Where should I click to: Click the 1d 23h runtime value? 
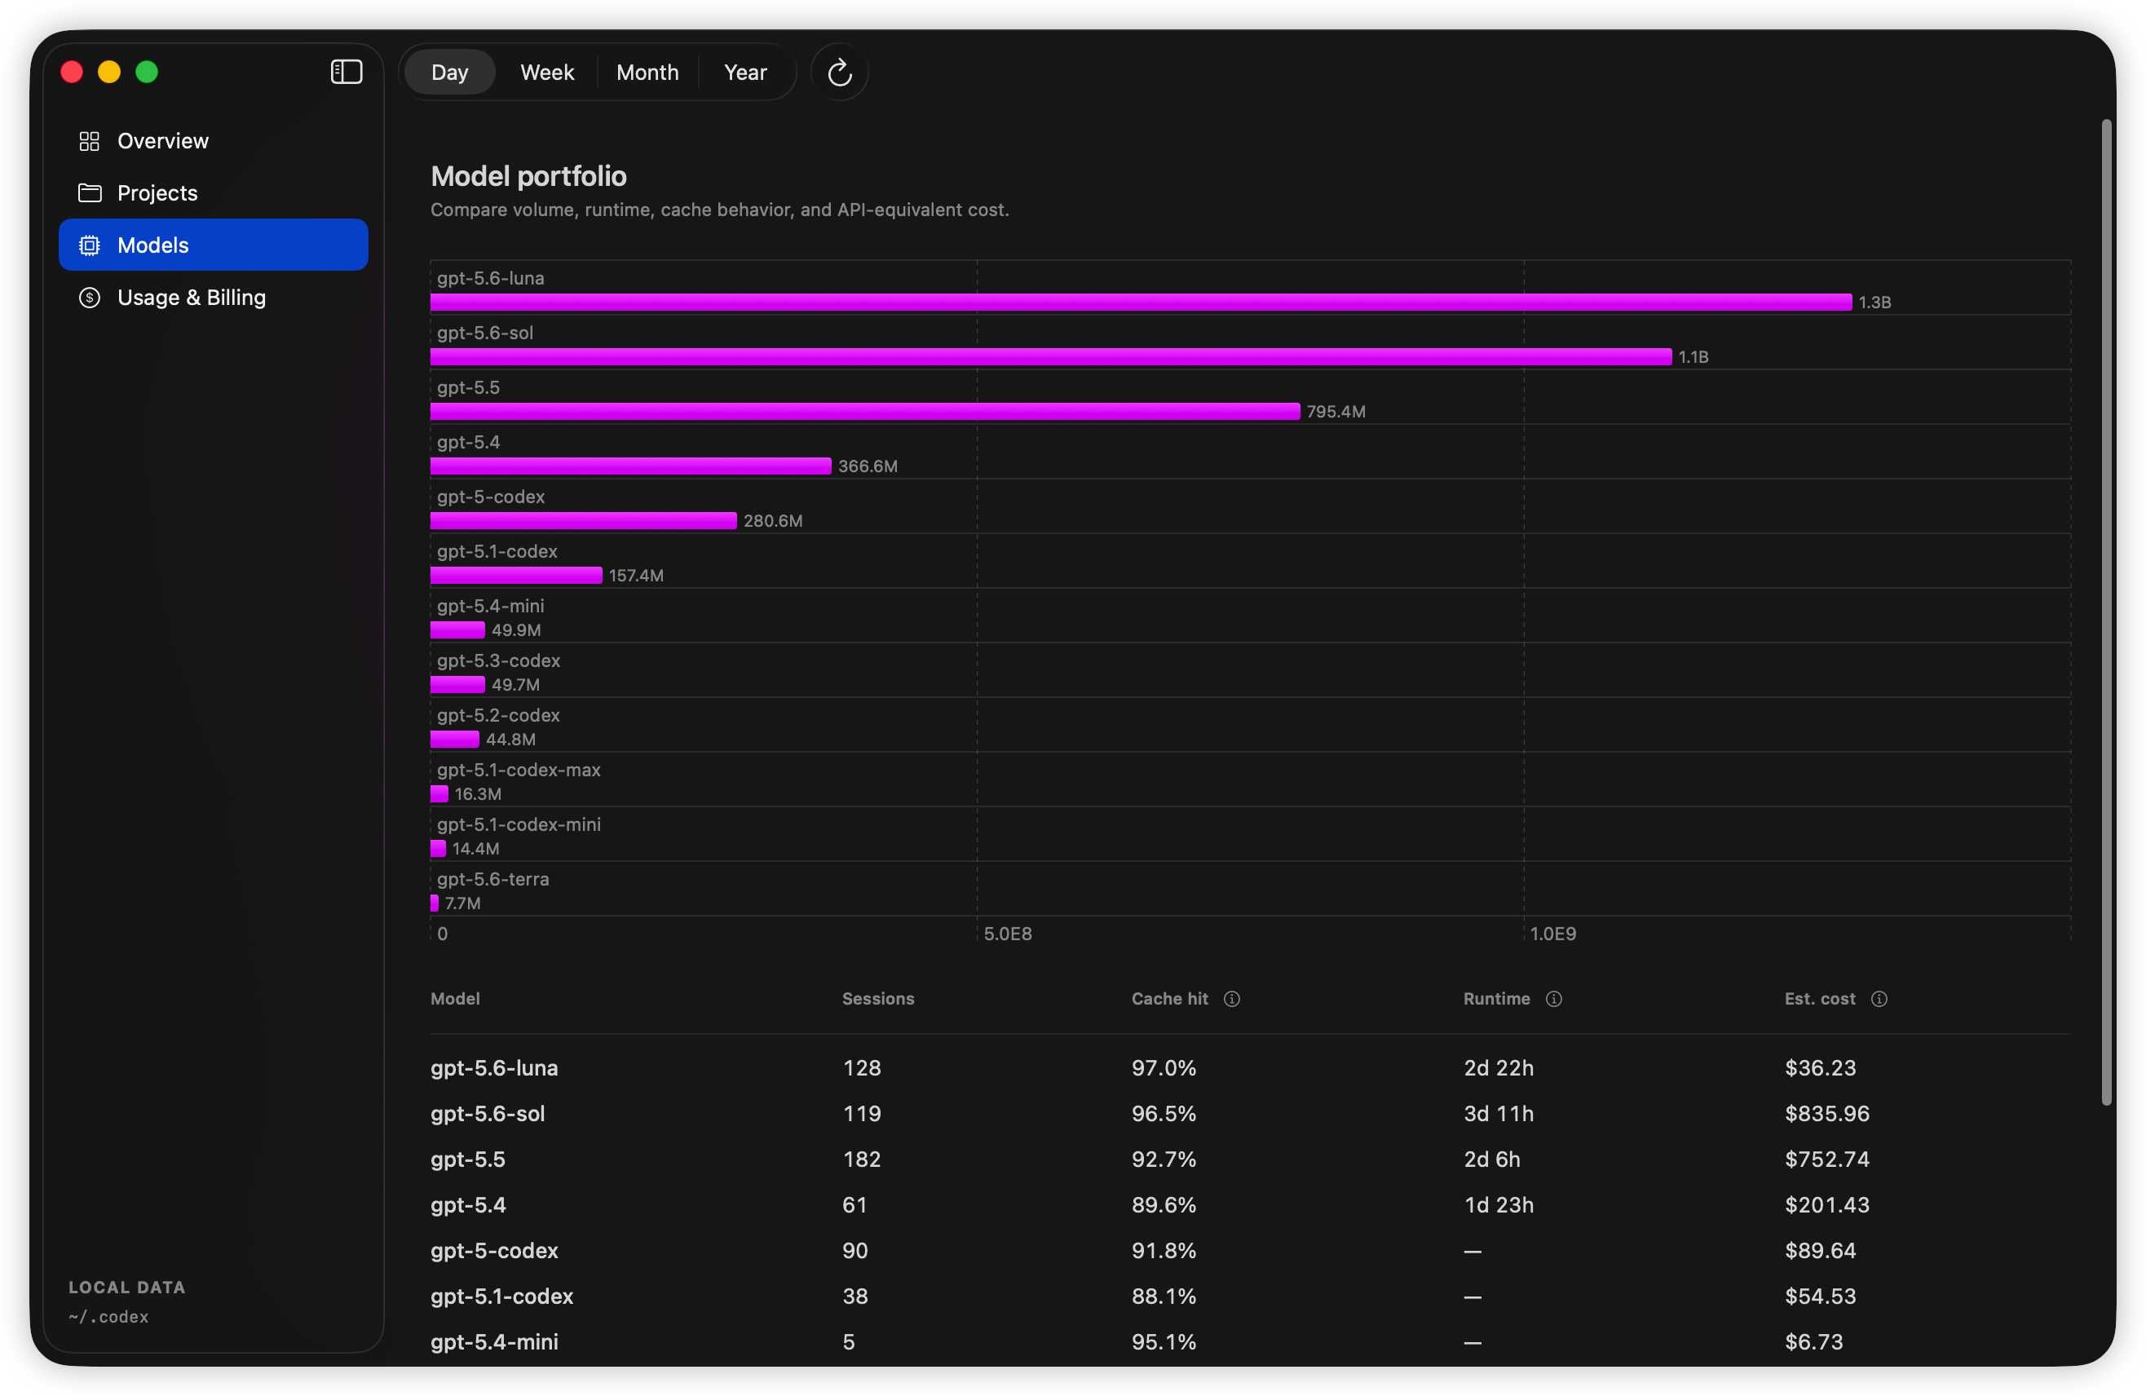pos(1499,1205)
